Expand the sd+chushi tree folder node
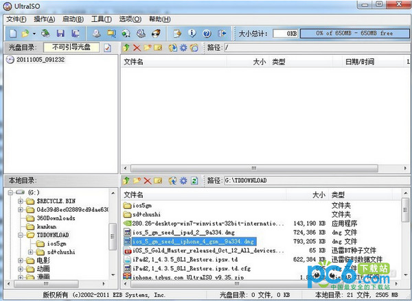Viewport: 412px width, 301px height. pyautogui.click(x=30, y=252)
